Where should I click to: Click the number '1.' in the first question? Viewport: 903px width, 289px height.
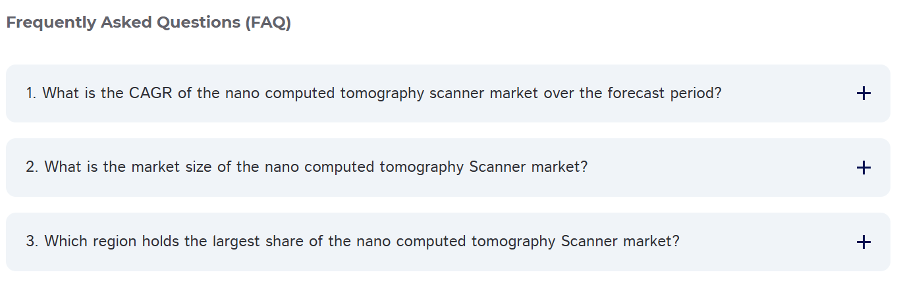coord(32,93)
